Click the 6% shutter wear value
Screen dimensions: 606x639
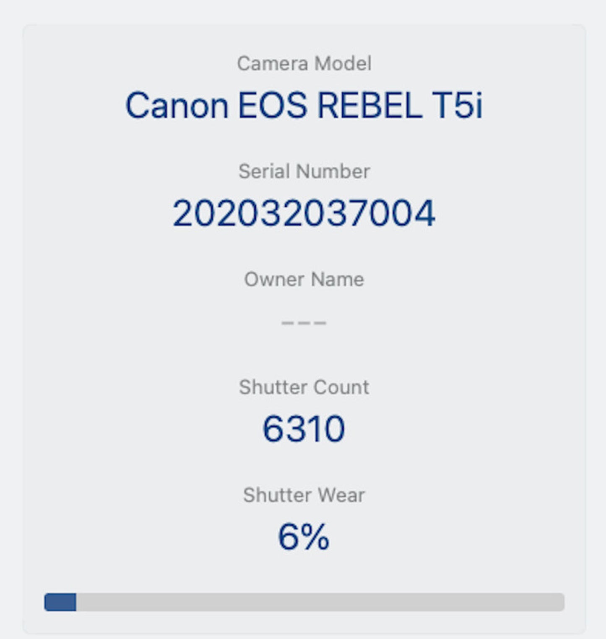point(304,537)
